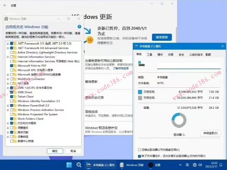
Task: Click the drive C usage donut chart
Action: point(179,120)
